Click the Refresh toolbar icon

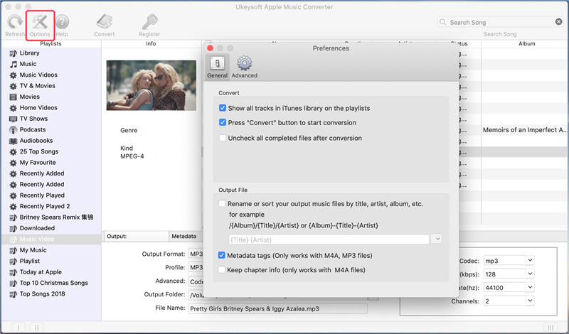pos(15,22)
